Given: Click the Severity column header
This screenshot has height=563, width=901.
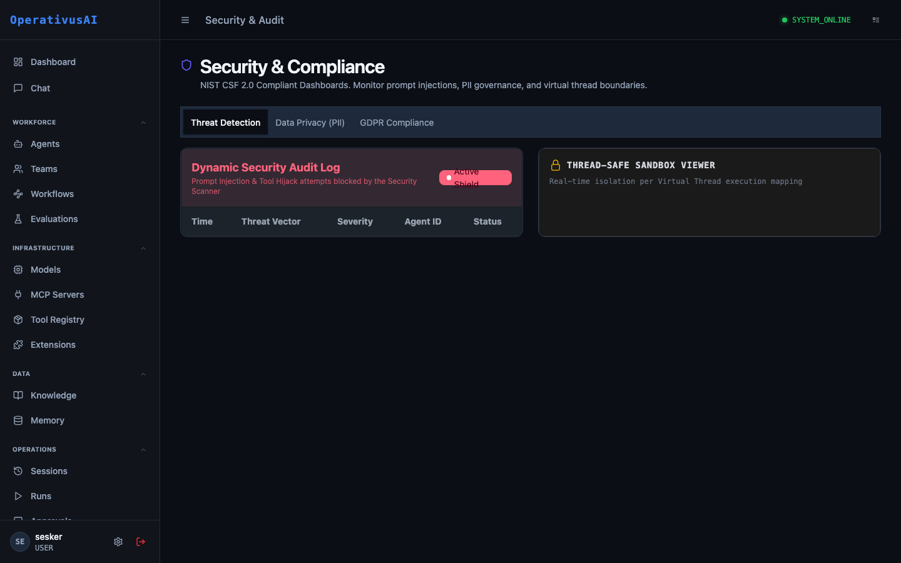Looking at the screenshot, I should (355, 221).
